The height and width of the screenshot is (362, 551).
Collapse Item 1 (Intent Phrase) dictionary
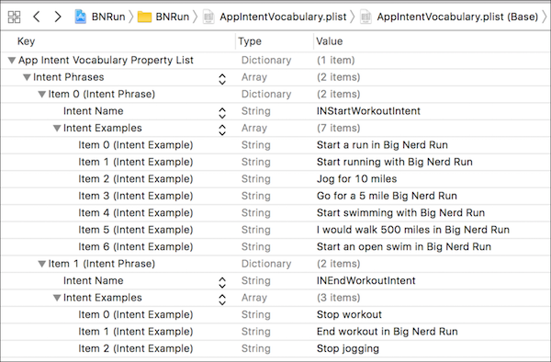pos(42,264)
